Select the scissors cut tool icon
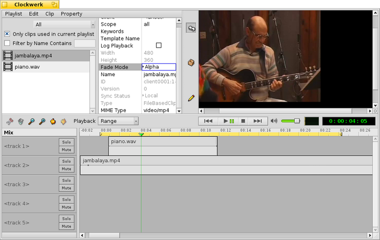 pyautogui.click(x=9, y=121)
